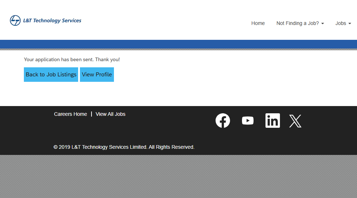Click the 2019 copyright notice text
357x198 pixels.
click(124, 147)
